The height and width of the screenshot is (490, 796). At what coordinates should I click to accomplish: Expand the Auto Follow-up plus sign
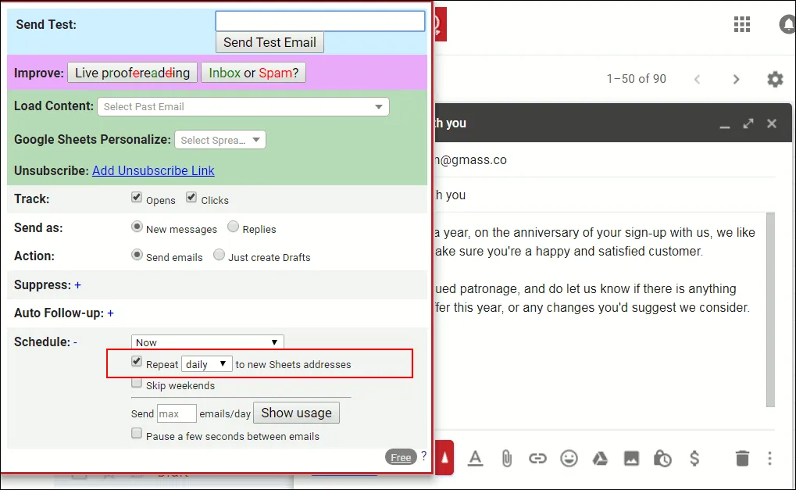[x=110, y=313]
